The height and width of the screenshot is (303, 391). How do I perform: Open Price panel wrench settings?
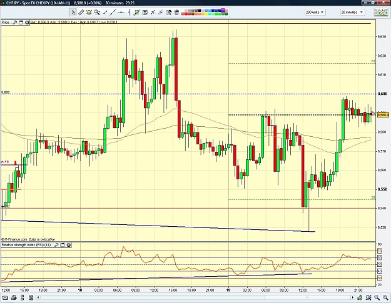pyautogui.click(x=15, y=22)
